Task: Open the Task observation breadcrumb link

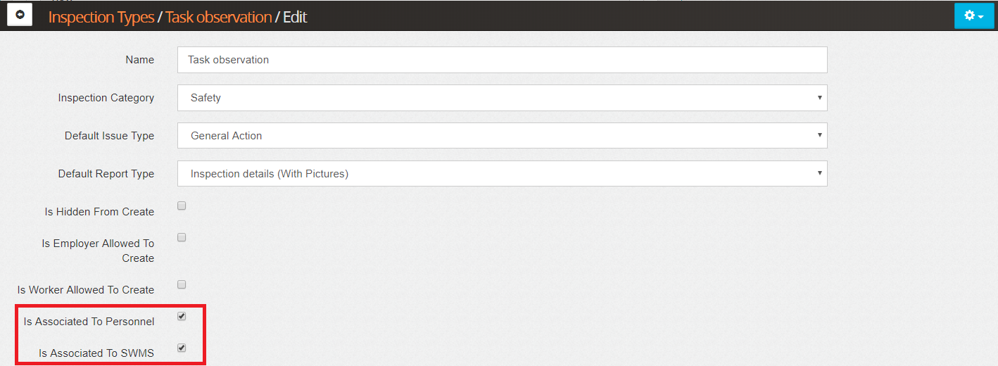Action: 218,17
